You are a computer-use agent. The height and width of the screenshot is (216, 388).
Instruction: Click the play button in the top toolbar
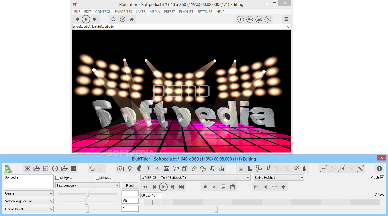pos(86,19)
